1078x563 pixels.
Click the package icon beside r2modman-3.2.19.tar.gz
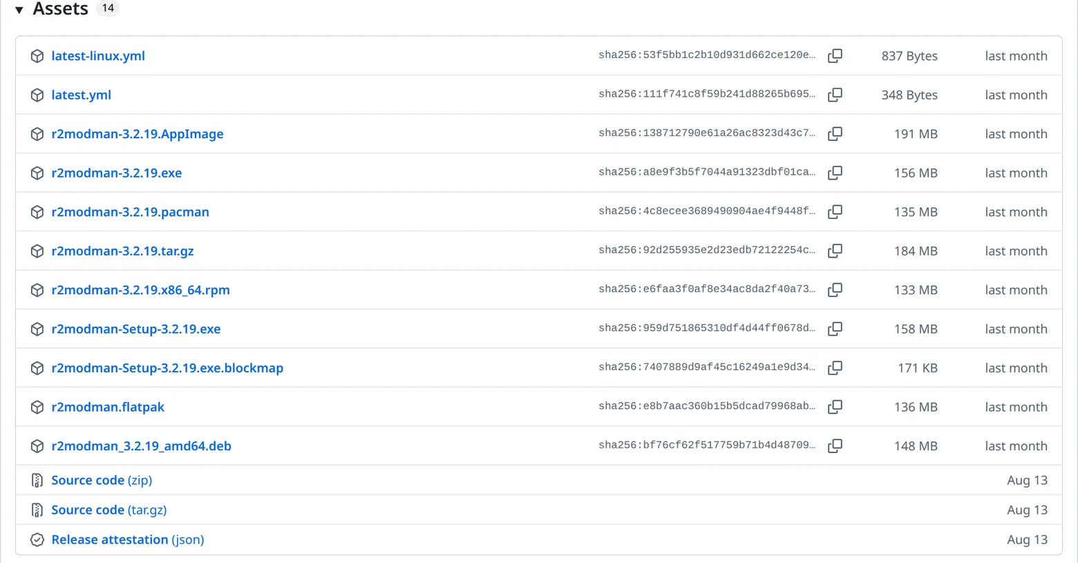[37, 251]
